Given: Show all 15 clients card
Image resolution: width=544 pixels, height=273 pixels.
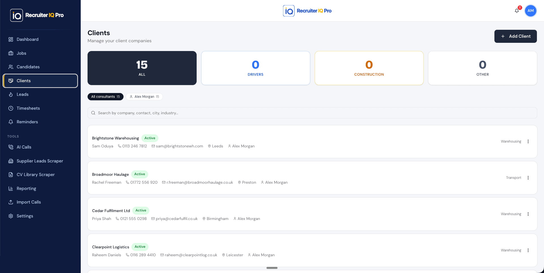Looking at the screenshot, I should click(142, 68).
